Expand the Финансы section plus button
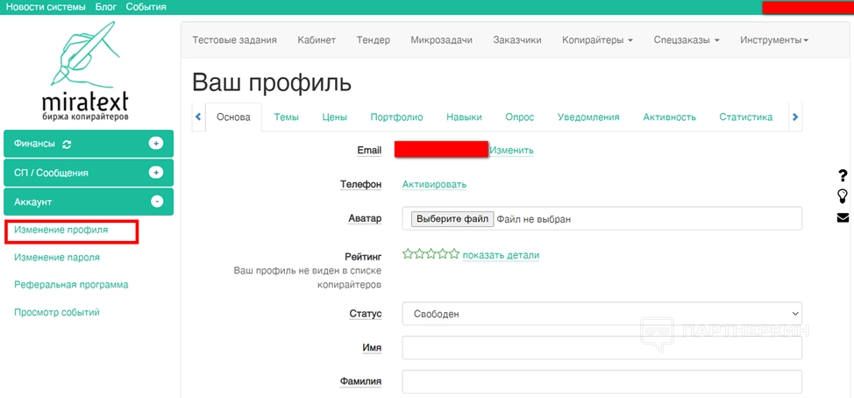The height and width of the screenshot is (398, 854). click(x=156, y=144)
